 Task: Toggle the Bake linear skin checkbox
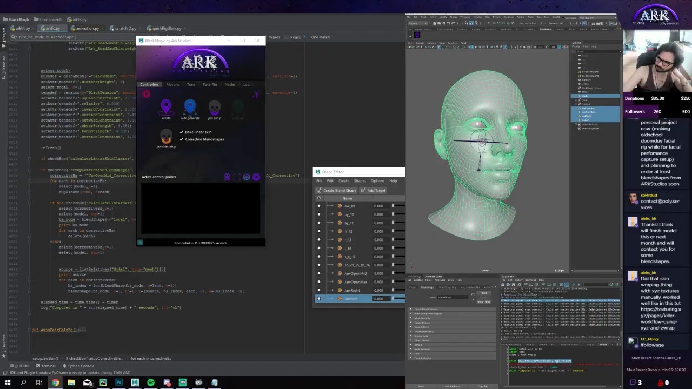tap(182, 132)
